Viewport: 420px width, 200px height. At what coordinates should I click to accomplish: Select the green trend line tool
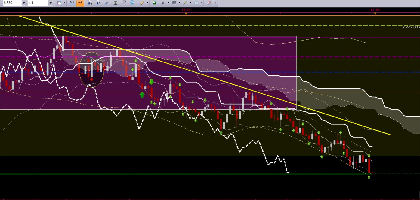click(x=185, y=3)
